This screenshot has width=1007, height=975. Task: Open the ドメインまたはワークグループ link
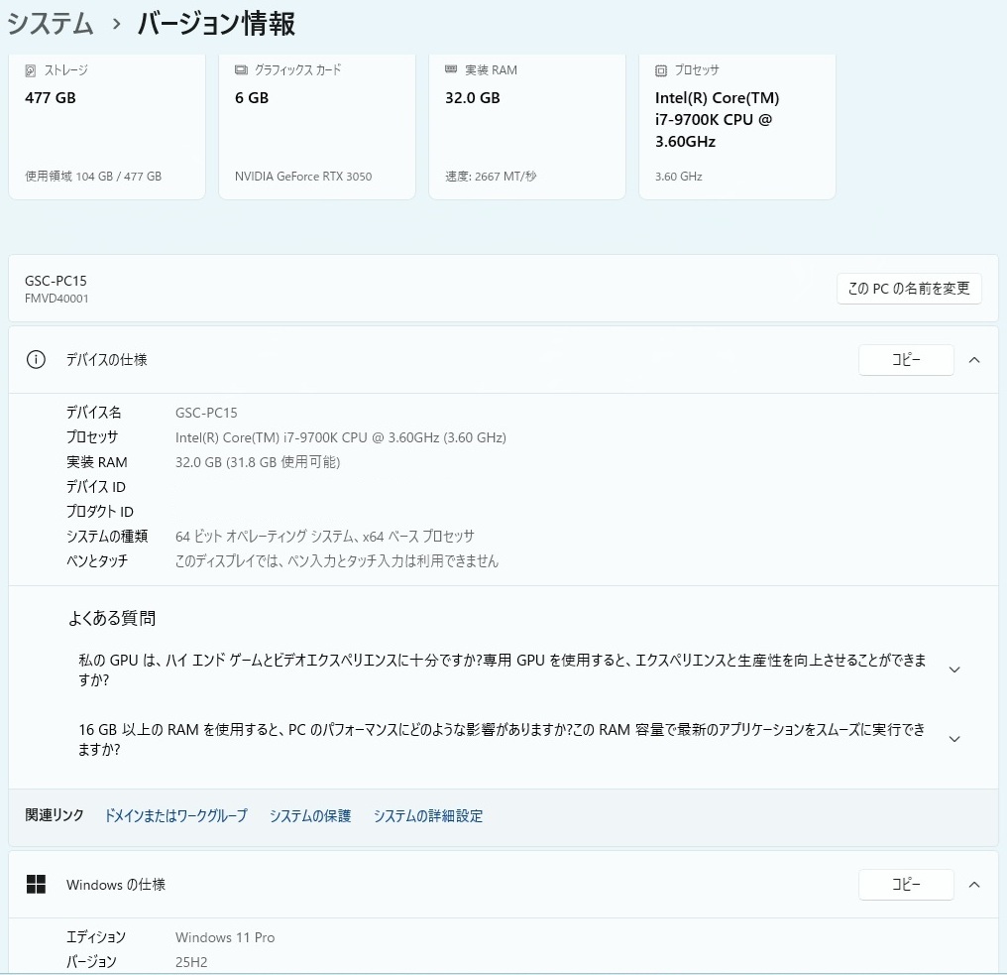(x=175, y=816)
